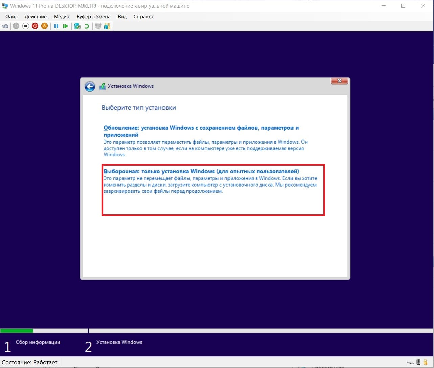Click the greyed enhanced session icon
434x368 pixels.
98,26
